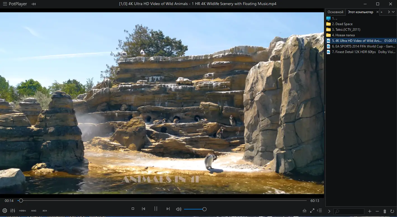Toggle the playlist panel visibility
Image resolution: width=397 pixels, height=217 pixels.
(320, 211)
